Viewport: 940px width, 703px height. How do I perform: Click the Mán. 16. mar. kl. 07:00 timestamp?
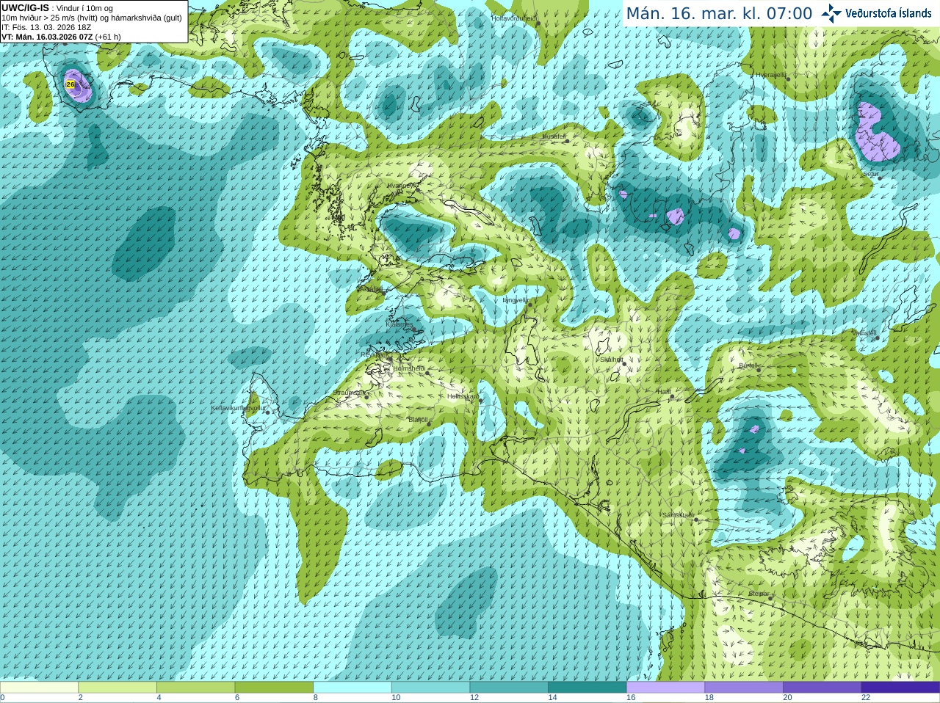click(719, 14)
